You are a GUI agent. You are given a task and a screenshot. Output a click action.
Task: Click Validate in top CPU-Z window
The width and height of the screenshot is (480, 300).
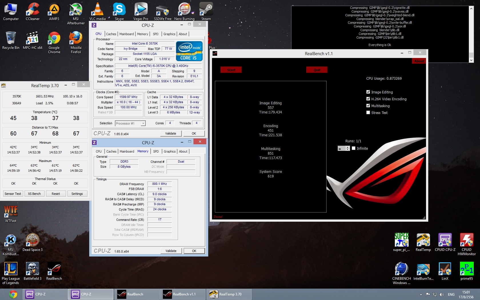(171, 133)
